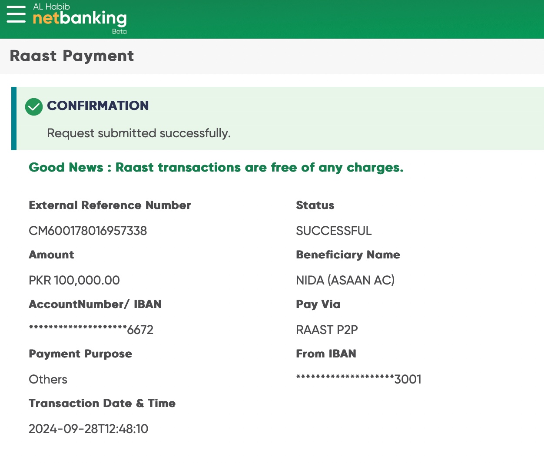The width and height of the screenshot is (544, 463).
Task: Click the amount PKR 100,000.00
Action: (x=74, y=280)
